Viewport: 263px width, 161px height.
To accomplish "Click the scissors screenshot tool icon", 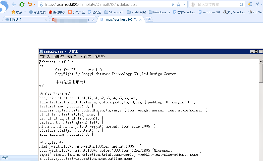I will (x=257, y=4).
